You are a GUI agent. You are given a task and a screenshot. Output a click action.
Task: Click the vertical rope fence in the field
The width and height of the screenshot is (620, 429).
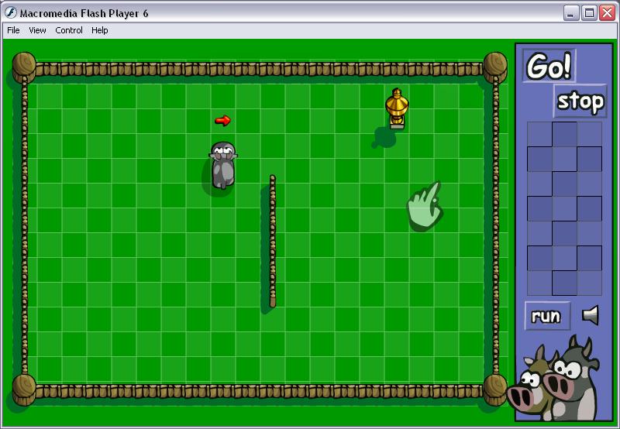[273, 241]
